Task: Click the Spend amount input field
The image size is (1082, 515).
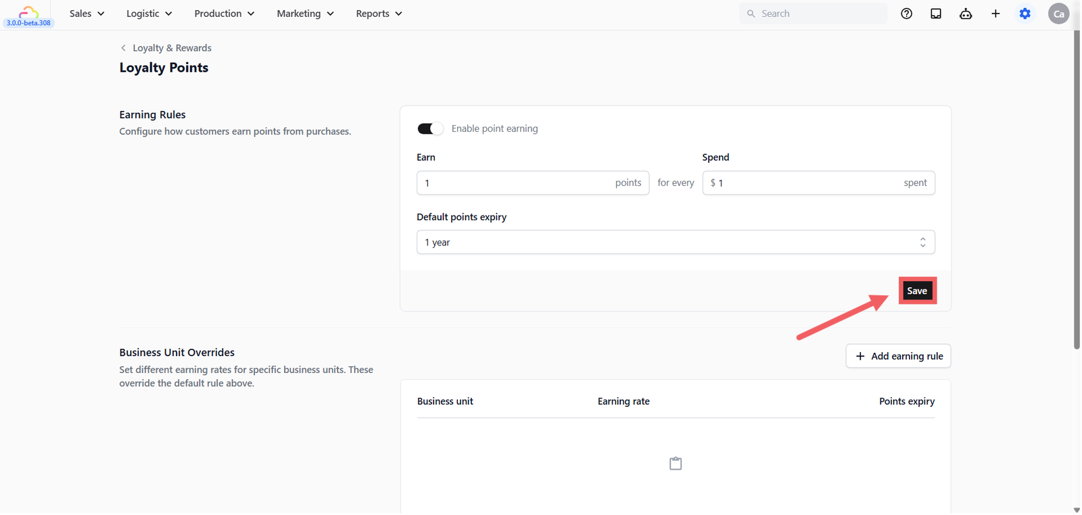Action: click(x=818, y=182)
